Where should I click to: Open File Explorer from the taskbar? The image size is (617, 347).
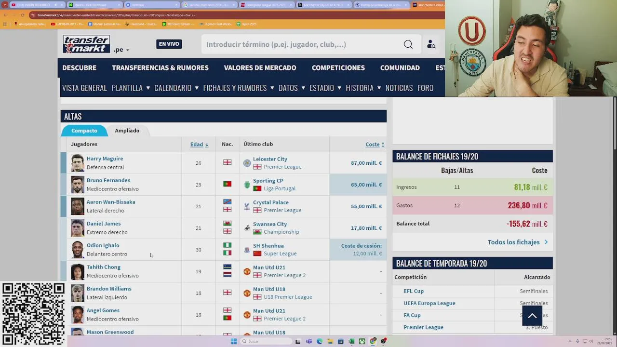(x=330, y=341)
